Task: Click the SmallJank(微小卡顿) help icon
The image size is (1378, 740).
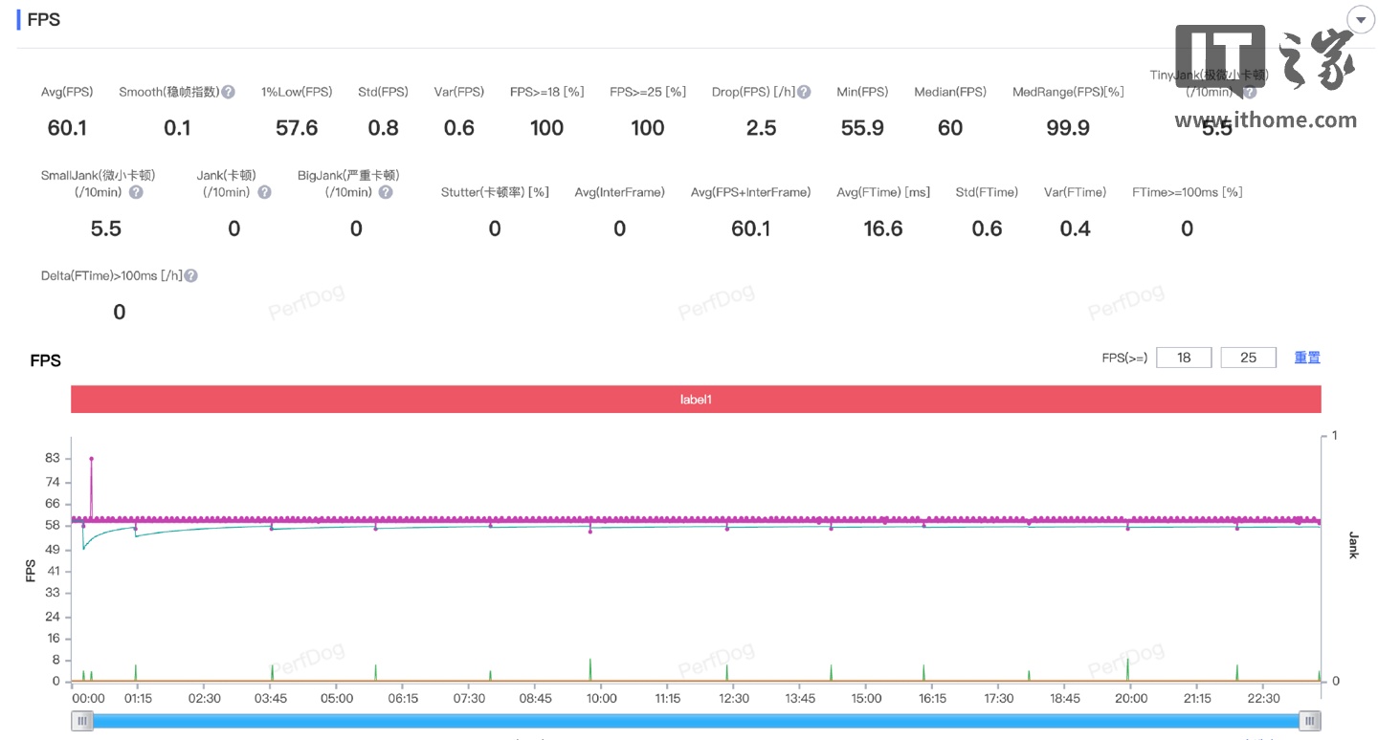Action: pos(136,192)
